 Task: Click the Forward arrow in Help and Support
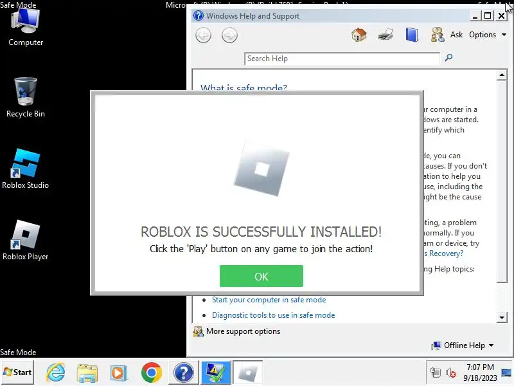click(229, 35)
